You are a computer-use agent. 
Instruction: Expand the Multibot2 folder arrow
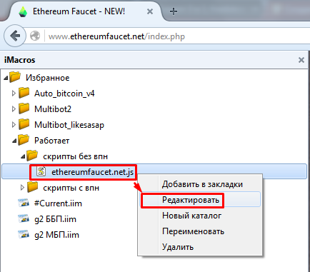pyautogui.click(x=14, y=109)
